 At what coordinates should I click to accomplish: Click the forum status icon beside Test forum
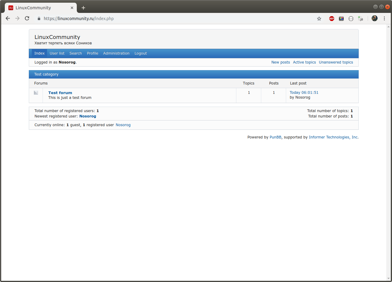[36, 93]
